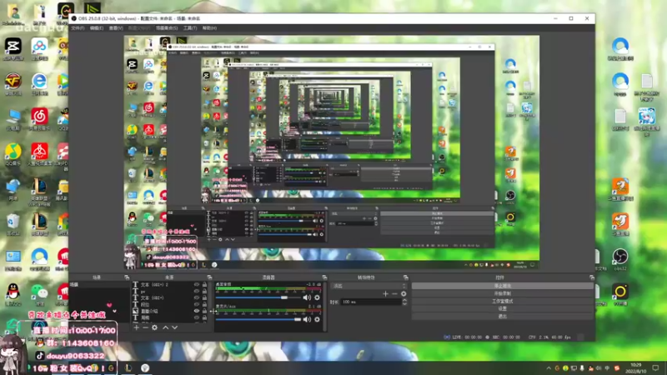Toggle lock on 文本 (GDI+) 2 source
The width and height of the screenshot is (667, 375).
pos(204,284)
